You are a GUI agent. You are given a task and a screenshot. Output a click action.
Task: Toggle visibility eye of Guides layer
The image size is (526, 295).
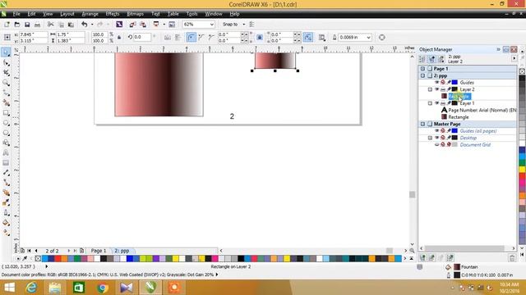coord(436,82)
